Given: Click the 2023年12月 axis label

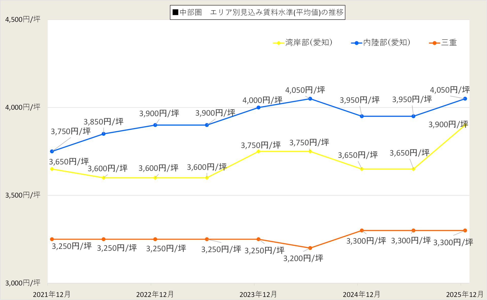Looking at the screenshot, I should point(258,294).
